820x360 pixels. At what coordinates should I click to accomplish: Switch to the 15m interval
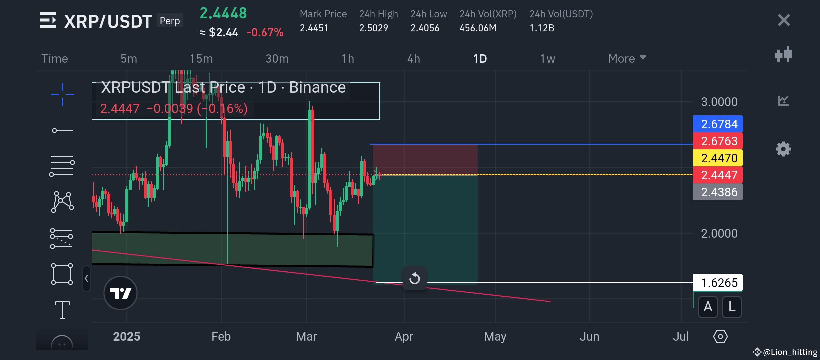pos(201,59)
